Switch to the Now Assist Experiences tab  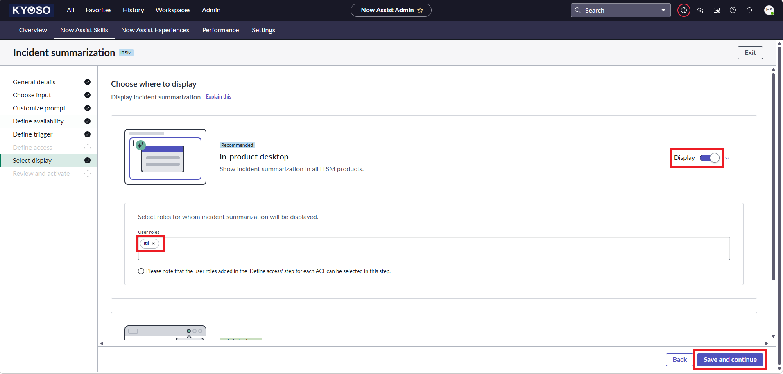[155, 30]
